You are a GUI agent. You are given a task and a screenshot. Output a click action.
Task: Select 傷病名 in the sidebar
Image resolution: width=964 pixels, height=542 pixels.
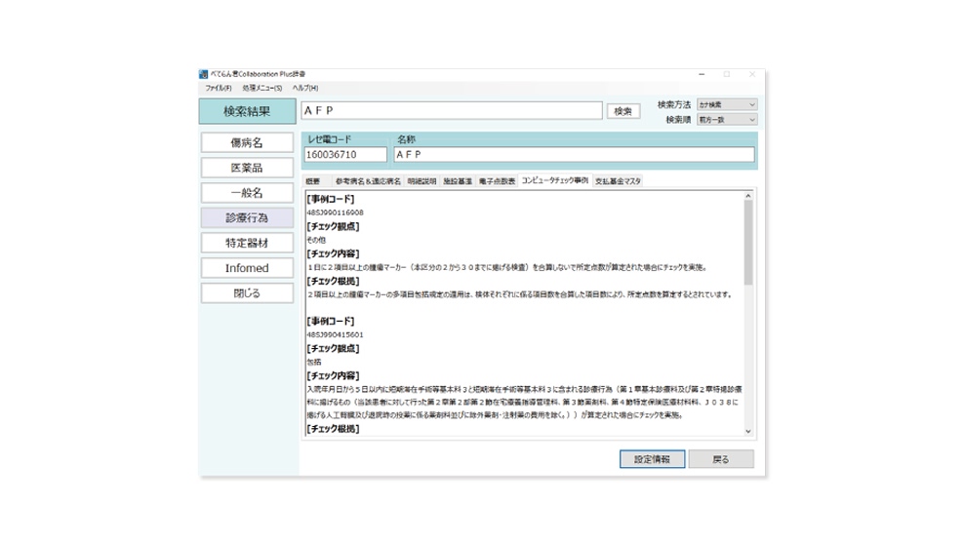click(x=246, y=142)
